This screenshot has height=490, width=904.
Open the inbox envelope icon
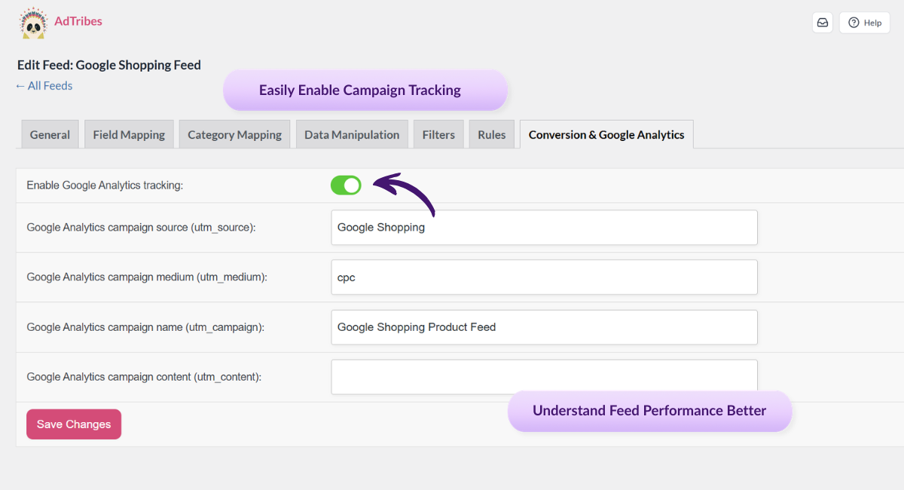tap(822, 23)
